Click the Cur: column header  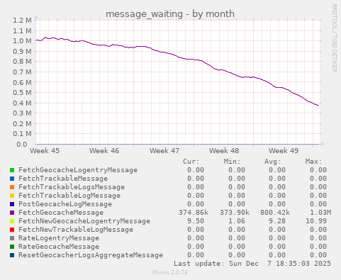coord(191,162)
